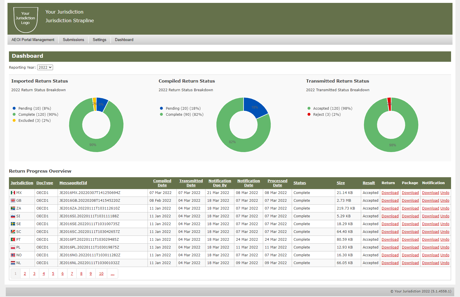The width and height of the screenshot is (460, 297).
Task: Sort table by Status column
Action: pyautogui.click(x=300, y=183)
